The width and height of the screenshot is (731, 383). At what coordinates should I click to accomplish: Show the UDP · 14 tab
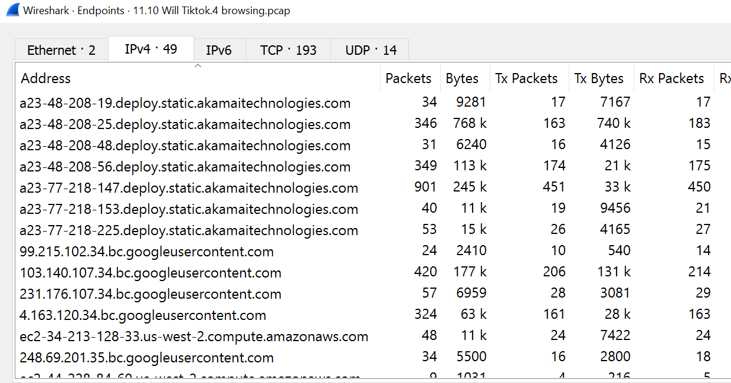tap(371, 50)
